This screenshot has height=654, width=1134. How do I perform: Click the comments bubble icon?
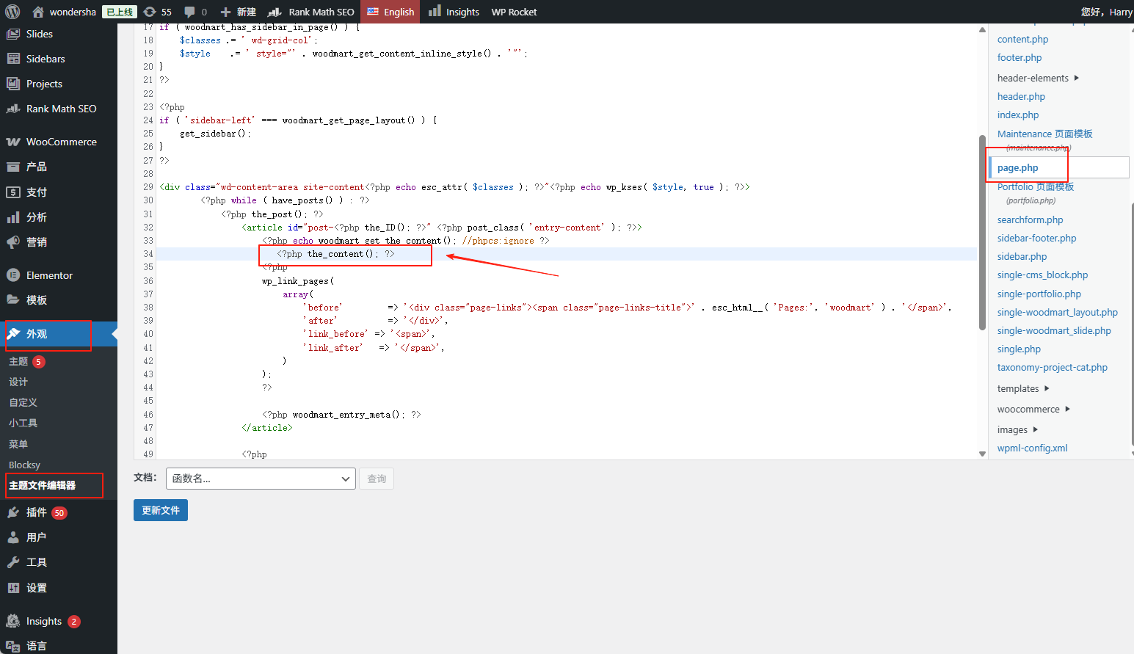pos(195,12)
